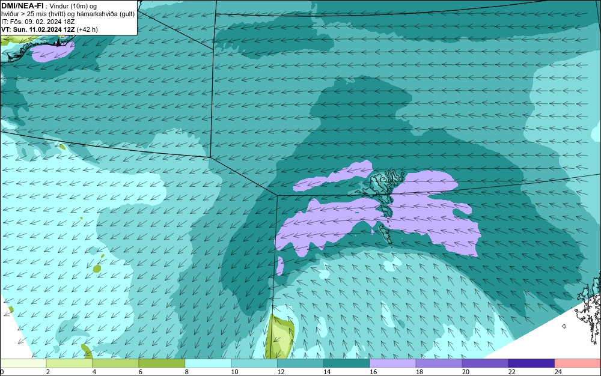Click the legend scale label '20'
This screenshot has height=376, width=601.
coord(466,372)
